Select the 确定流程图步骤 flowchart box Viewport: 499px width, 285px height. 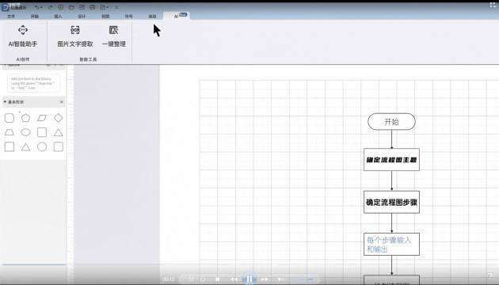click(391, 203)
